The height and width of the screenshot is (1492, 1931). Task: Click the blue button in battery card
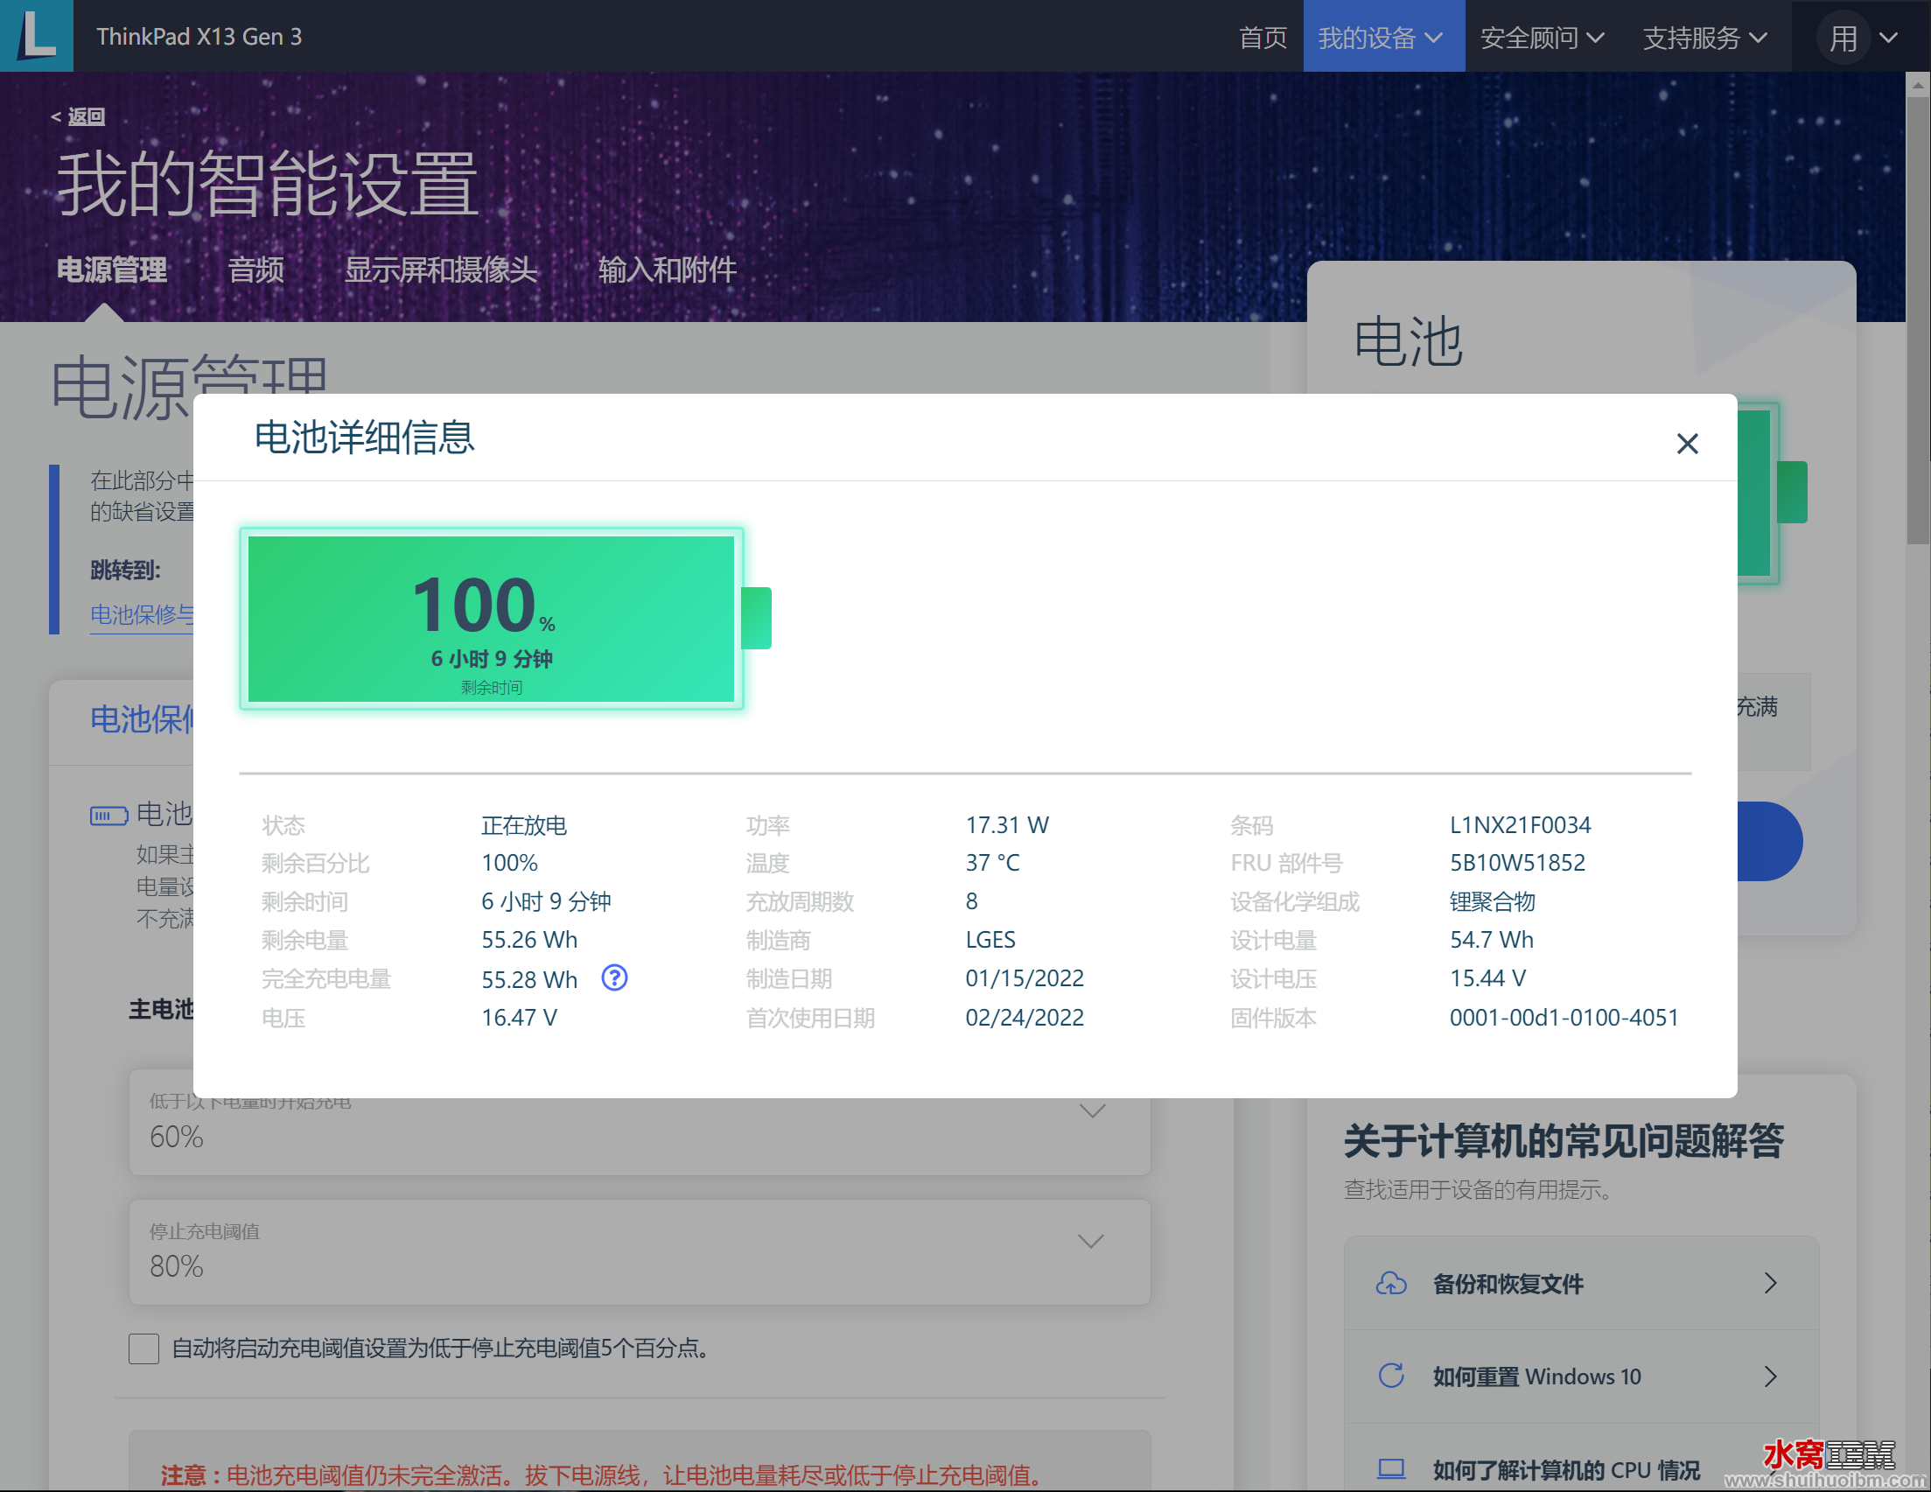[1769, 841]
